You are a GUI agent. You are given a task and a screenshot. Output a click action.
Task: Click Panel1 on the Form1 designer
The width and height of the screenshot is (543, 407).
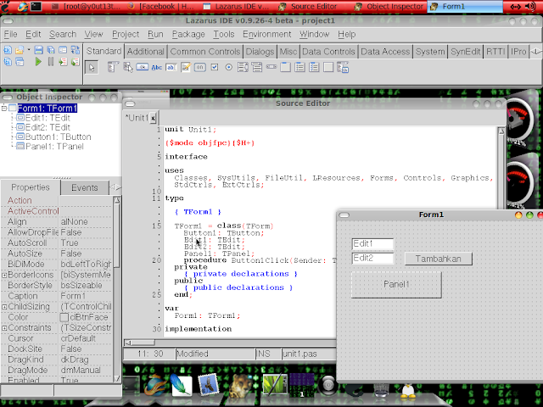pyautogui.click(x=396, y=285)
